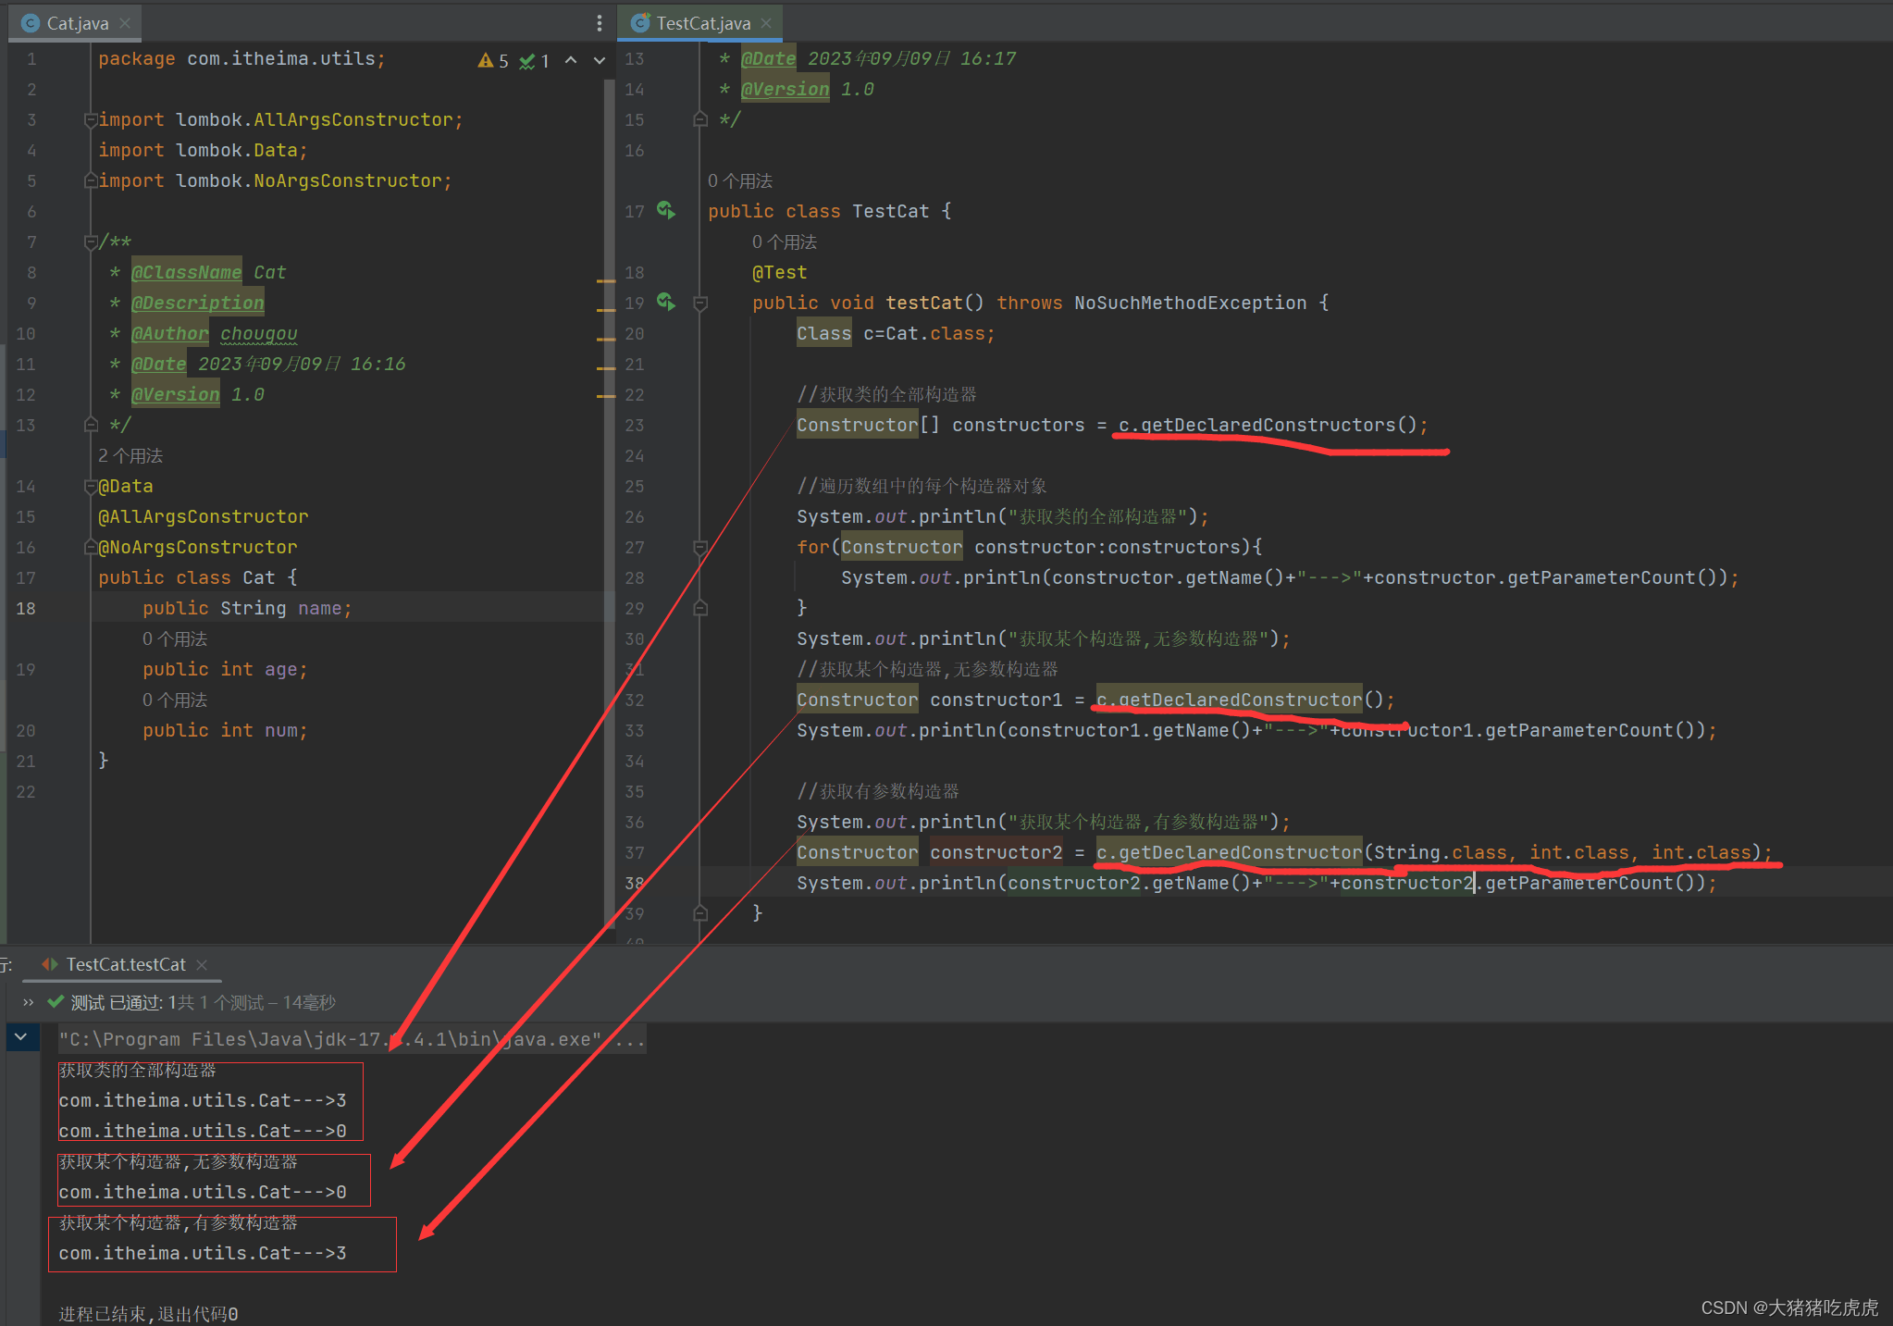Go to next highlighted error arrow
Image resolution: width=1893 pixels, height=1326 pixels.
[x=600, y=60]
